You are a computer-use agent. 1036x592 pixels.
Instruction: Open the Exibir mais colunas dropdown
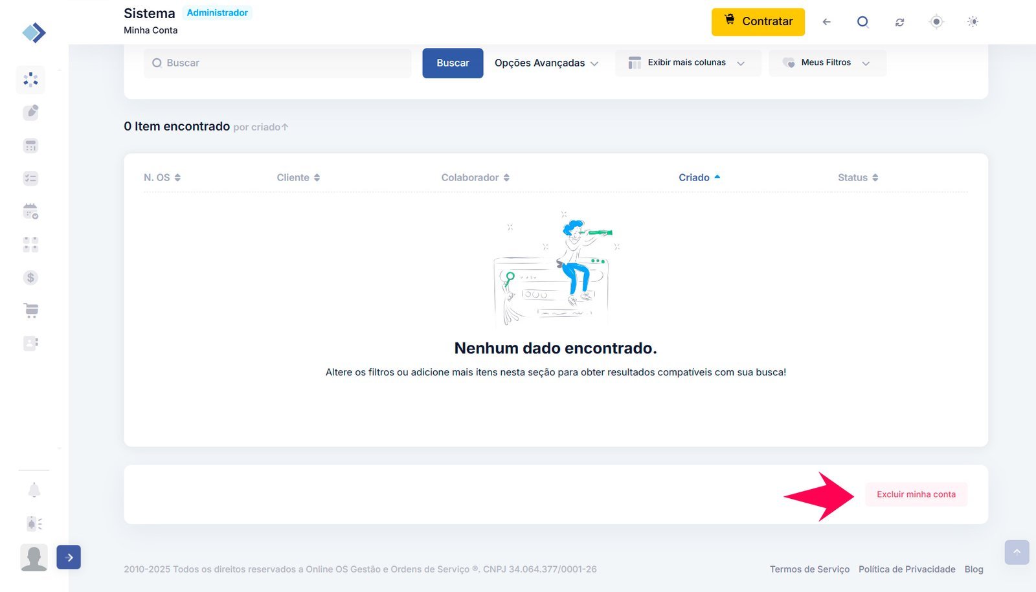point(687,63)
